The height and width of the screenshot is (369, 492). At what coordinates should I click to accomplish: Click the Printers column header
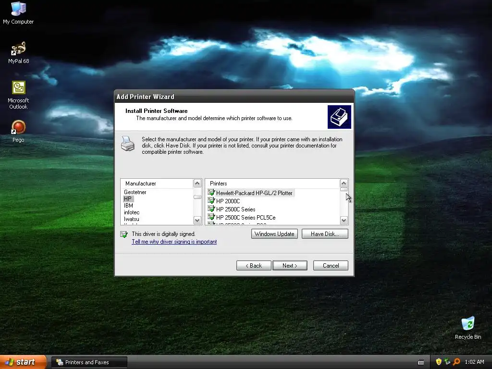click(273, 184)
